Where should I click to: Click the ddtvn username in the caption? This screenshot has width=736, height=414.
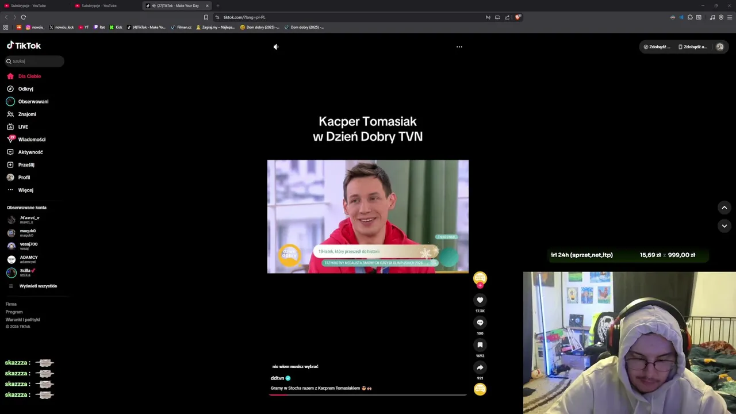(277, 378)
